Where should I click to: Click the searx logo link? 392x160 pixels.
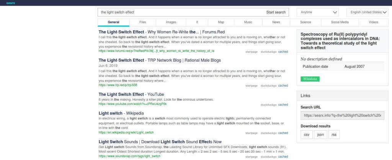5,3
